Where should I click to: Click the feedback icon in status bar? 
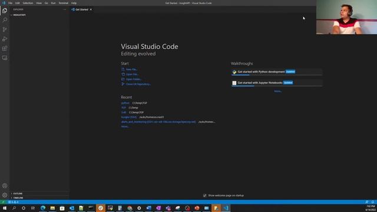tap(366, 202)
